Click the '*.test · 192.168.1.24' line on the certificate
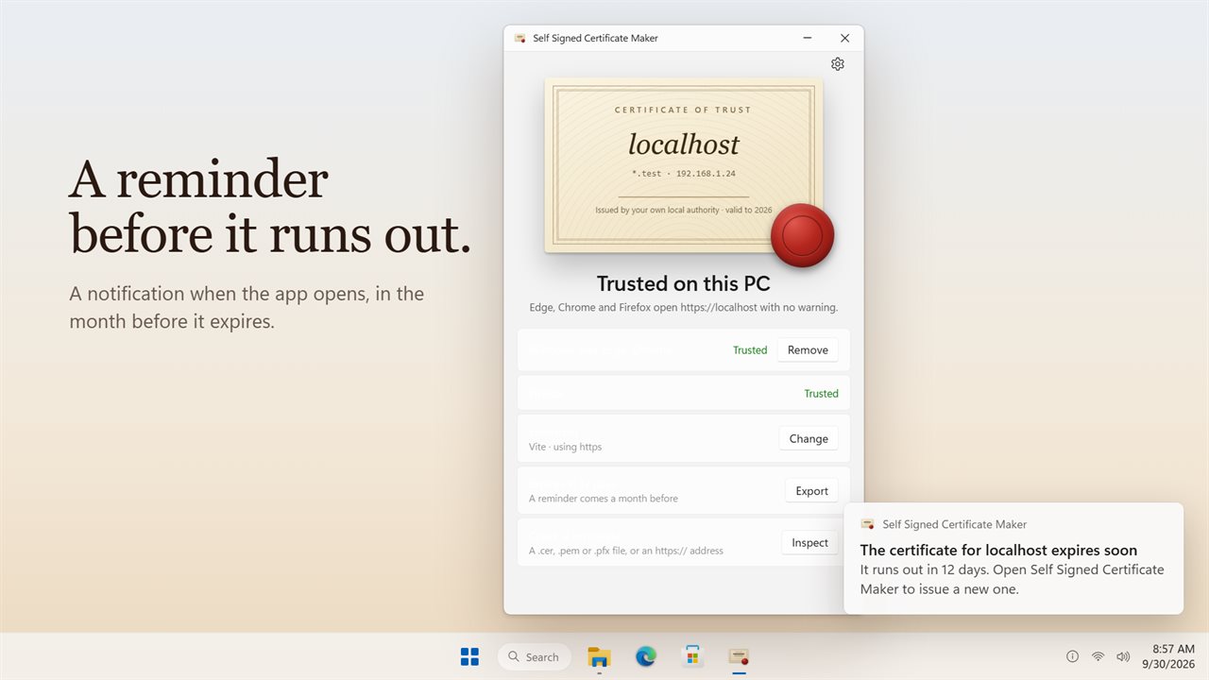Image resolution: width=1209 pixels, height=680 pixels. (x=684, y=174)
